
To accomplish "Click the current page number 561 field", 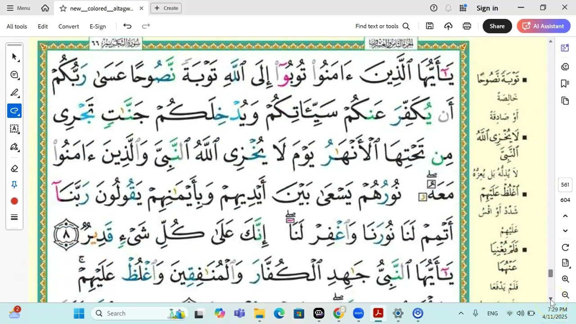I will pyautogui.click(x=565, y=184).
